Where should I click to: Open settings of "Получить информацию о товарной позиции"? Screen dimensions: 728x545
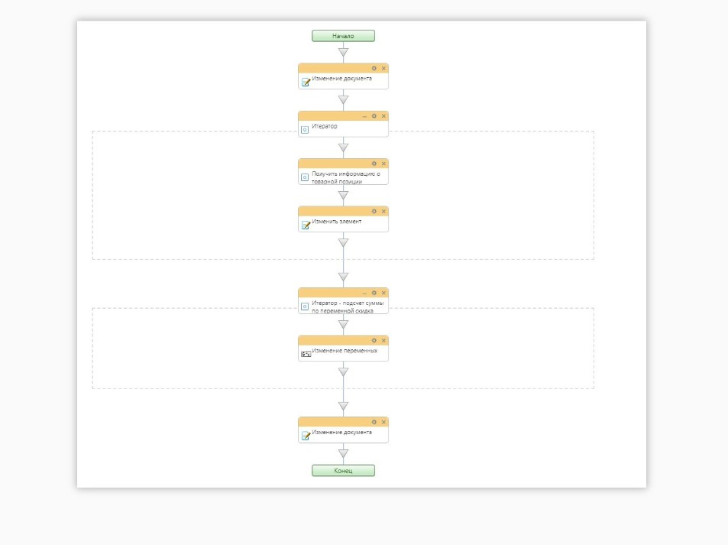tap(374, 164)
